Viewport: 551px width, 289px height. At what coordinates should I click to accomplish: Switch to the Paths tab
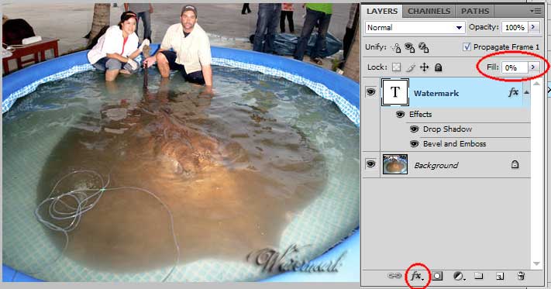[x=475, y=12]
